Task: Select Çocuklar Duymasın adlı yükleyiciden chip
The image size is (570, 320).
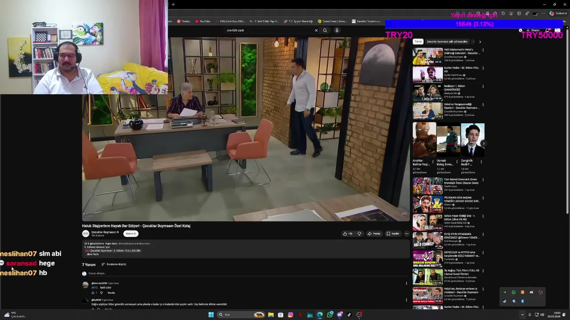Action: click(x=447, y=41)
